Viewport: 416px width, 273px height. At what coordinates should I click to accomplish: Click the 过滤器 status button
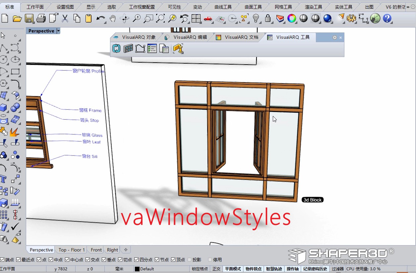coord(337,269)
